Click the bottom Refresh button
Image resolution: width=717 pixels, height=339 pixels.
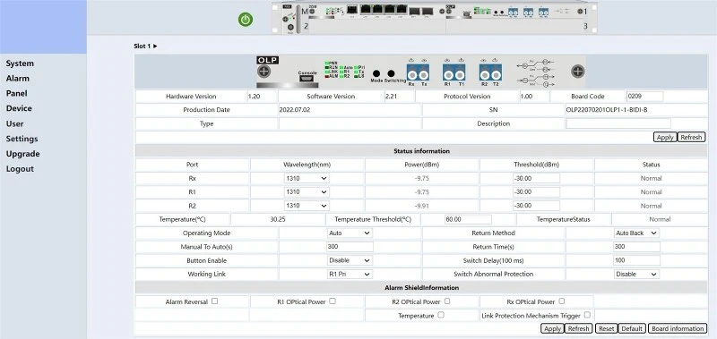578,328
